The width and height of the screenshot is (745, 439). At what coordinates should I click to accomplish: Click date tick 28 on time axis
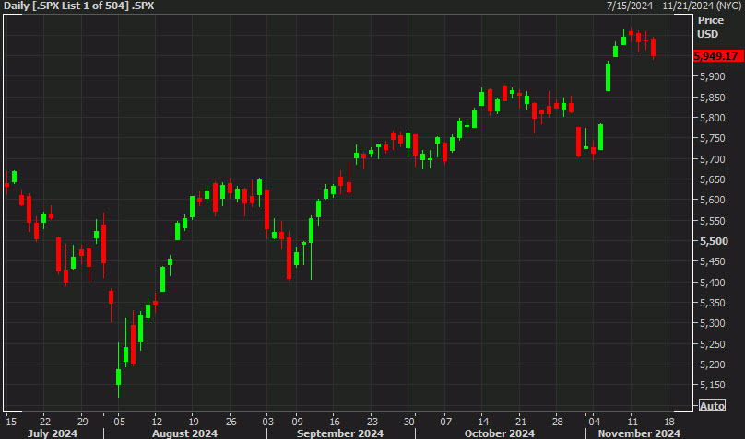[x=557, y=421]
